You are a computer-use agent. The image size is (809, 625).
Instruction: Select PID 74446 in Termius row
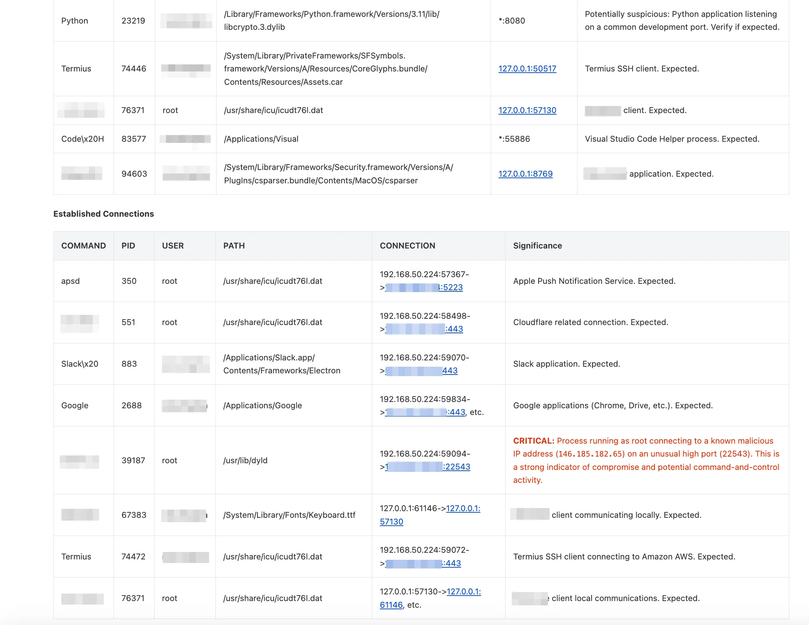tap(134, 69)
